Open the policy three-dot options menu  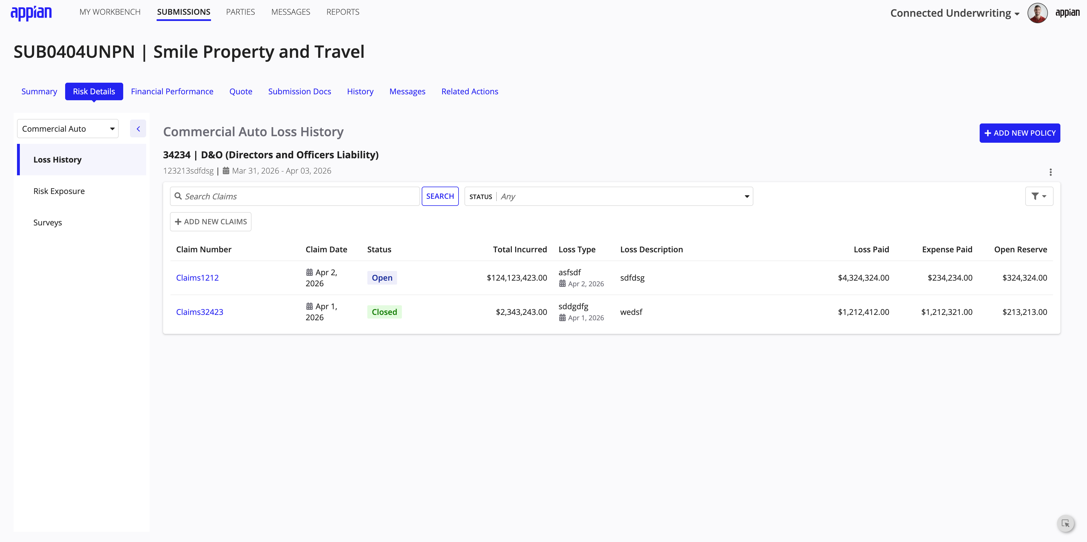[x=1050, y=172]
